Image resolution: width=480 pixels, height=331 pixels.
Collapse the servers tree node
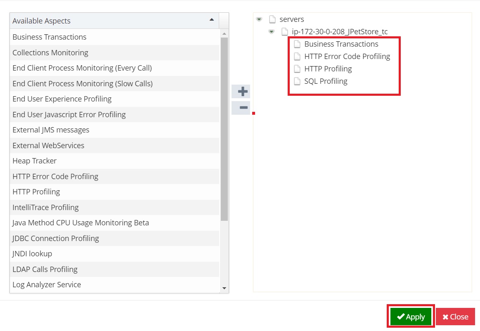(259, 19)
